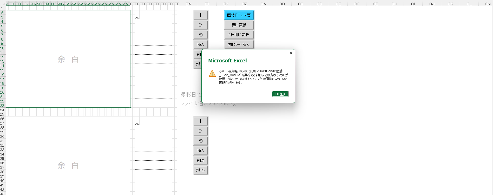The width and height of the screenshot is (493, 195).
Task: Click the 前にシート挿入 button
Action: pos(239,44)
